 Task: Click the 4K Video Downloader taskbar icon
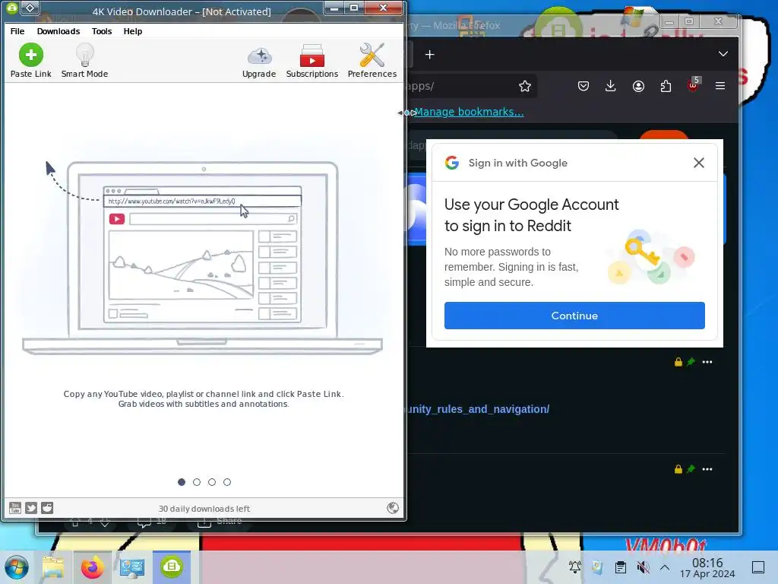(172, 567)
